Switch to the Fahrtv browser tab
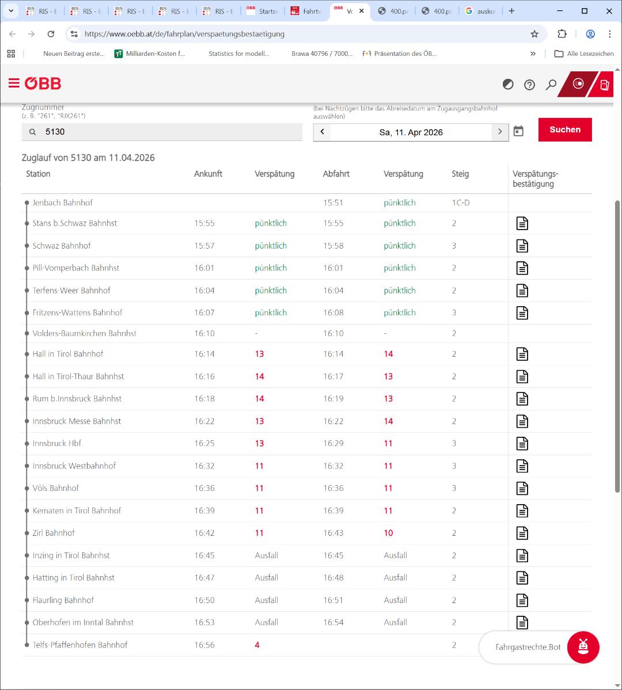This screenshot has height=690, width=622. pyautogui.click(x=306, y=11)
